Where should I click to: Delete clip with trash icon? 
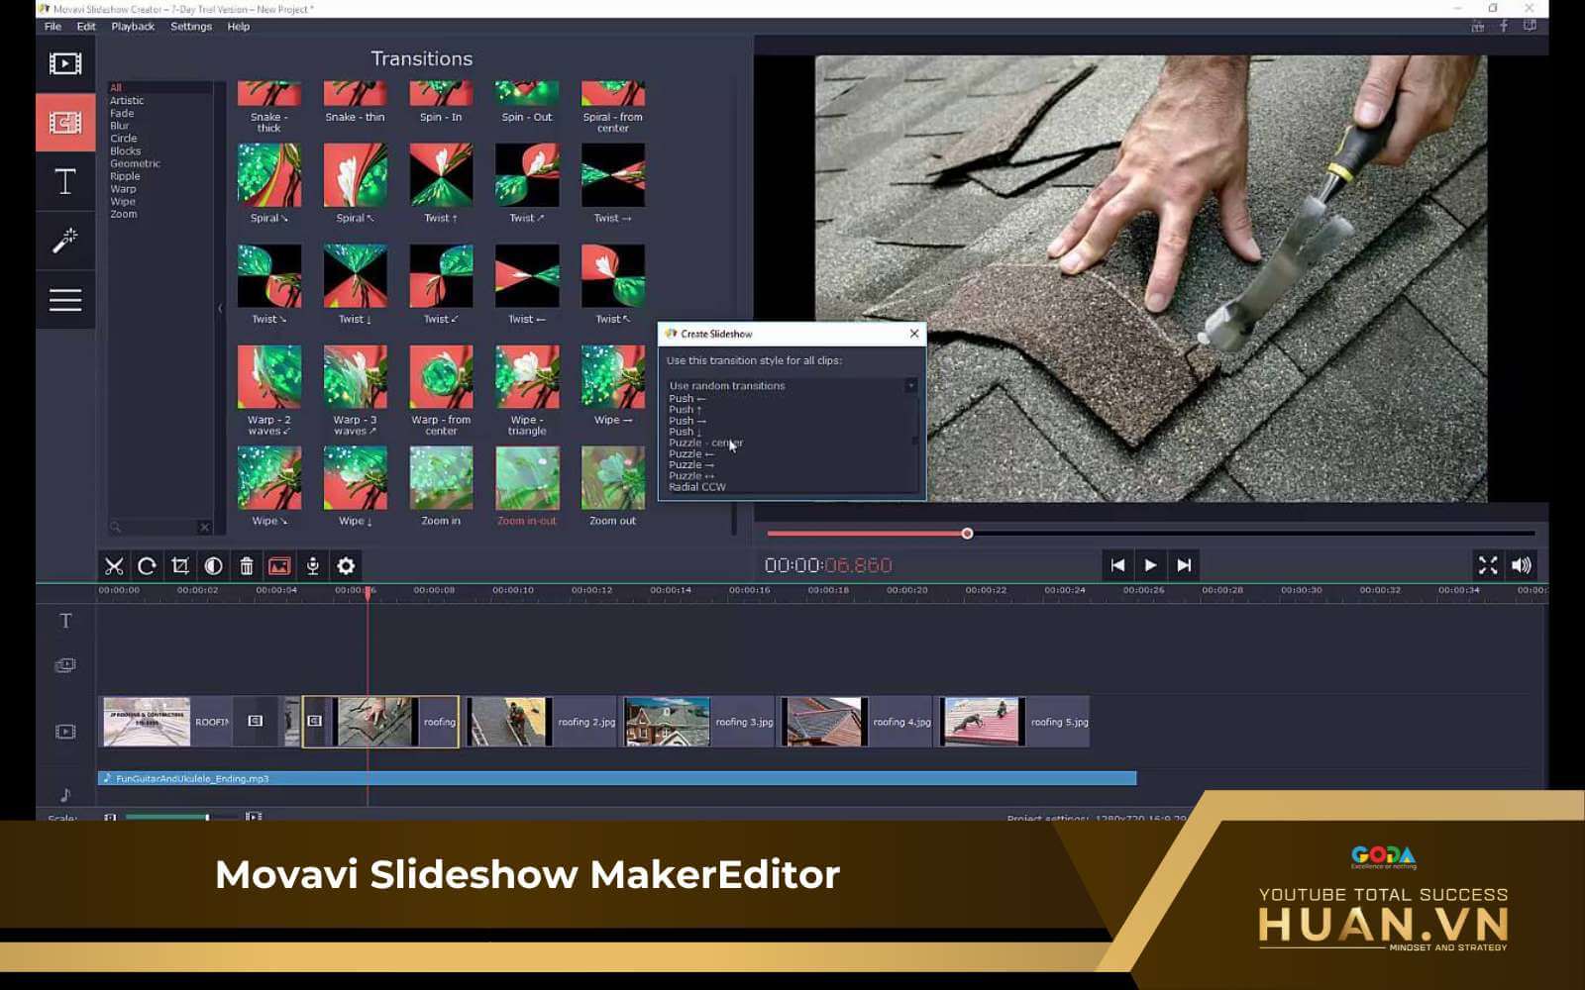coord(247,566)
